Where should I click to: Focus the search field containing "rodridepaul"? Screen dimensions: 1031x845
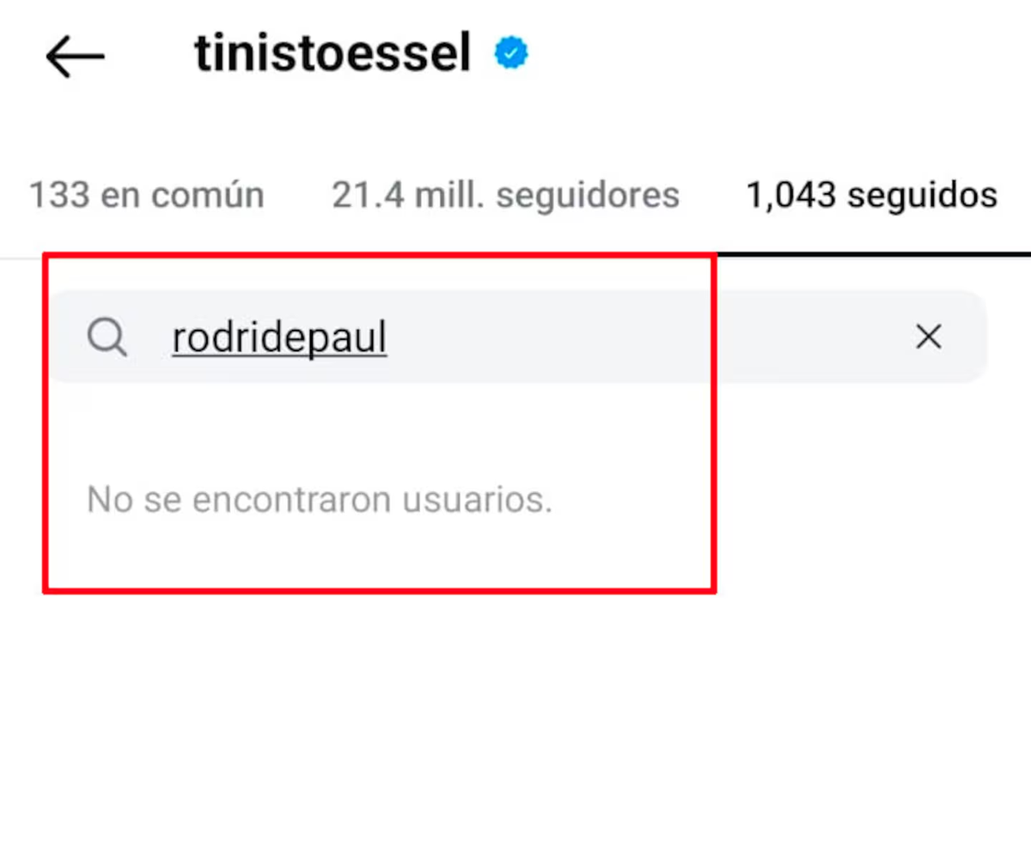pos(515,337)
